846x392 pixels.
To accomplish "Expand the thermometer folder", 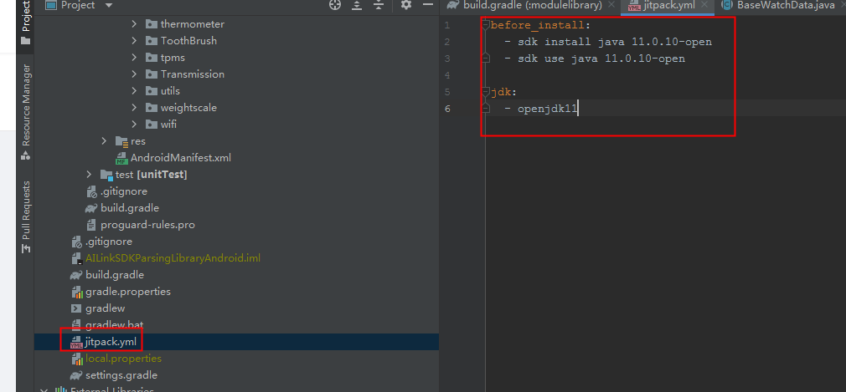I will (134, 24).
